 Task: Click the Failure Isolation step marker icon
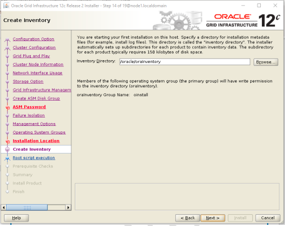click(x=7, y=116)
